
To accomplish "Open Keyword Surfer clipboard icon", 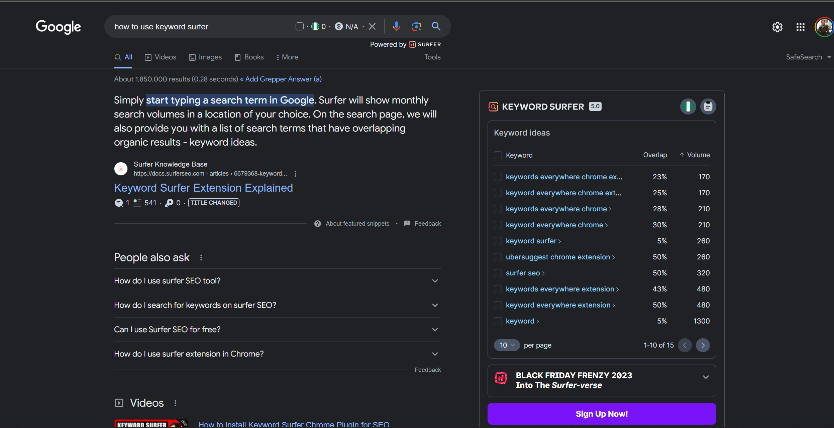I will [708, 106].
